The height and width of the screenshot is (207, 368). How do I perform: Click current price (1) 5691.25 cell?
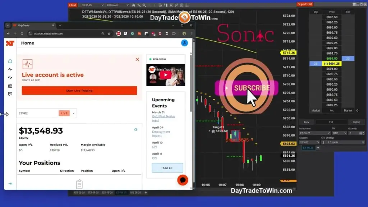(x=332, y=64)
